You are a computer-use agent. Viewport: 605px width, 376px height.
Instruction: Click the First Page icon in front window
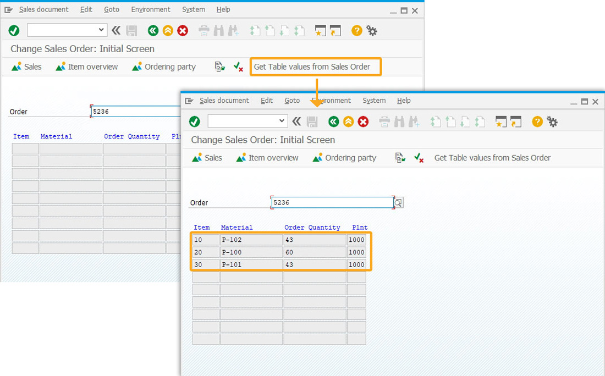pos(436,122)
